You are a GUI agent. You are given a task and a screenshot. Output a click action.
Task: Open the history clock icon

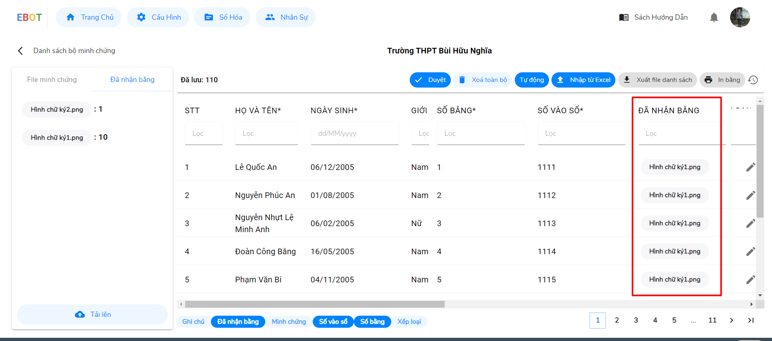[x=753, y=80]
